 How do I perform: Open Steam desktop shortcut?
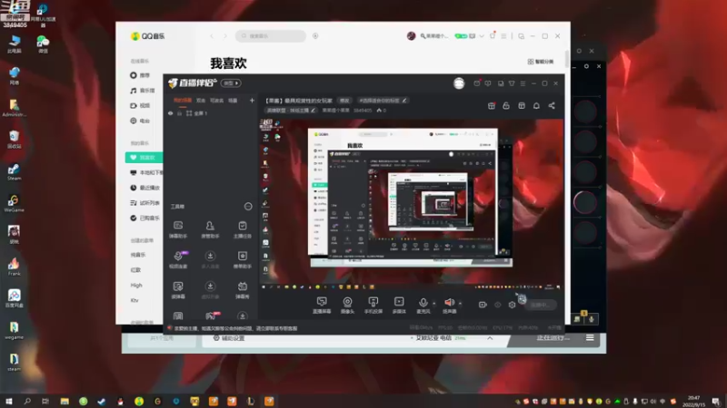click(x=14, y=172)
